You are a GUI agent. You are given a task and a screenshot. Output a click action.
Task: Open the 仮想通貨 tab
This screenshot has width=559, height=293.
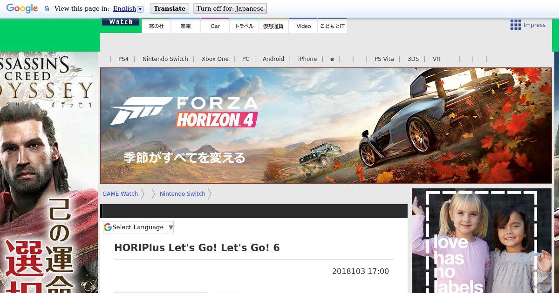[273, 26]
